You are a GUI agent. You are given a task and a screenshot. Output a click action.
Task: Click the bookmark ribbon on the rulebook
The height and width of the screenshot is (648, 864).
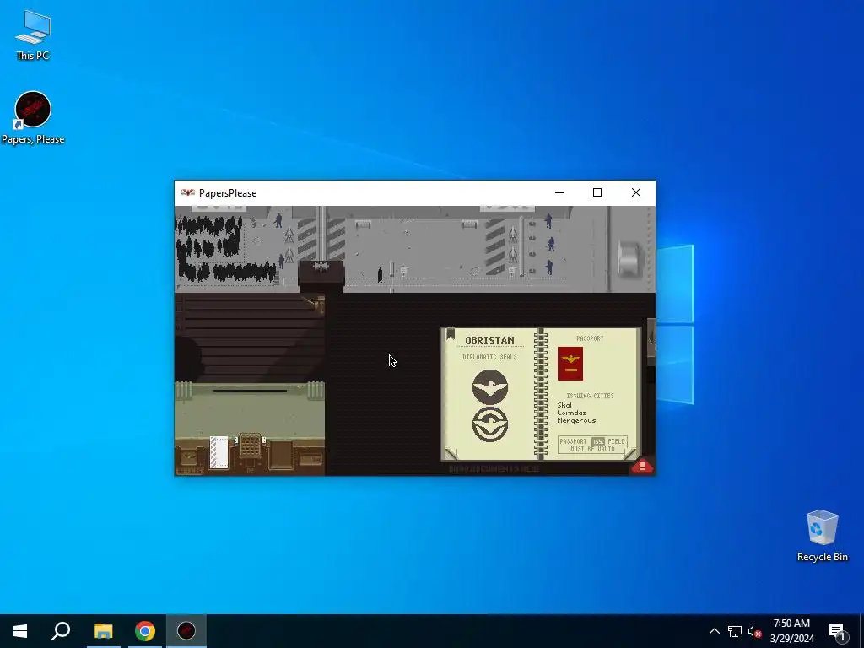451,334
